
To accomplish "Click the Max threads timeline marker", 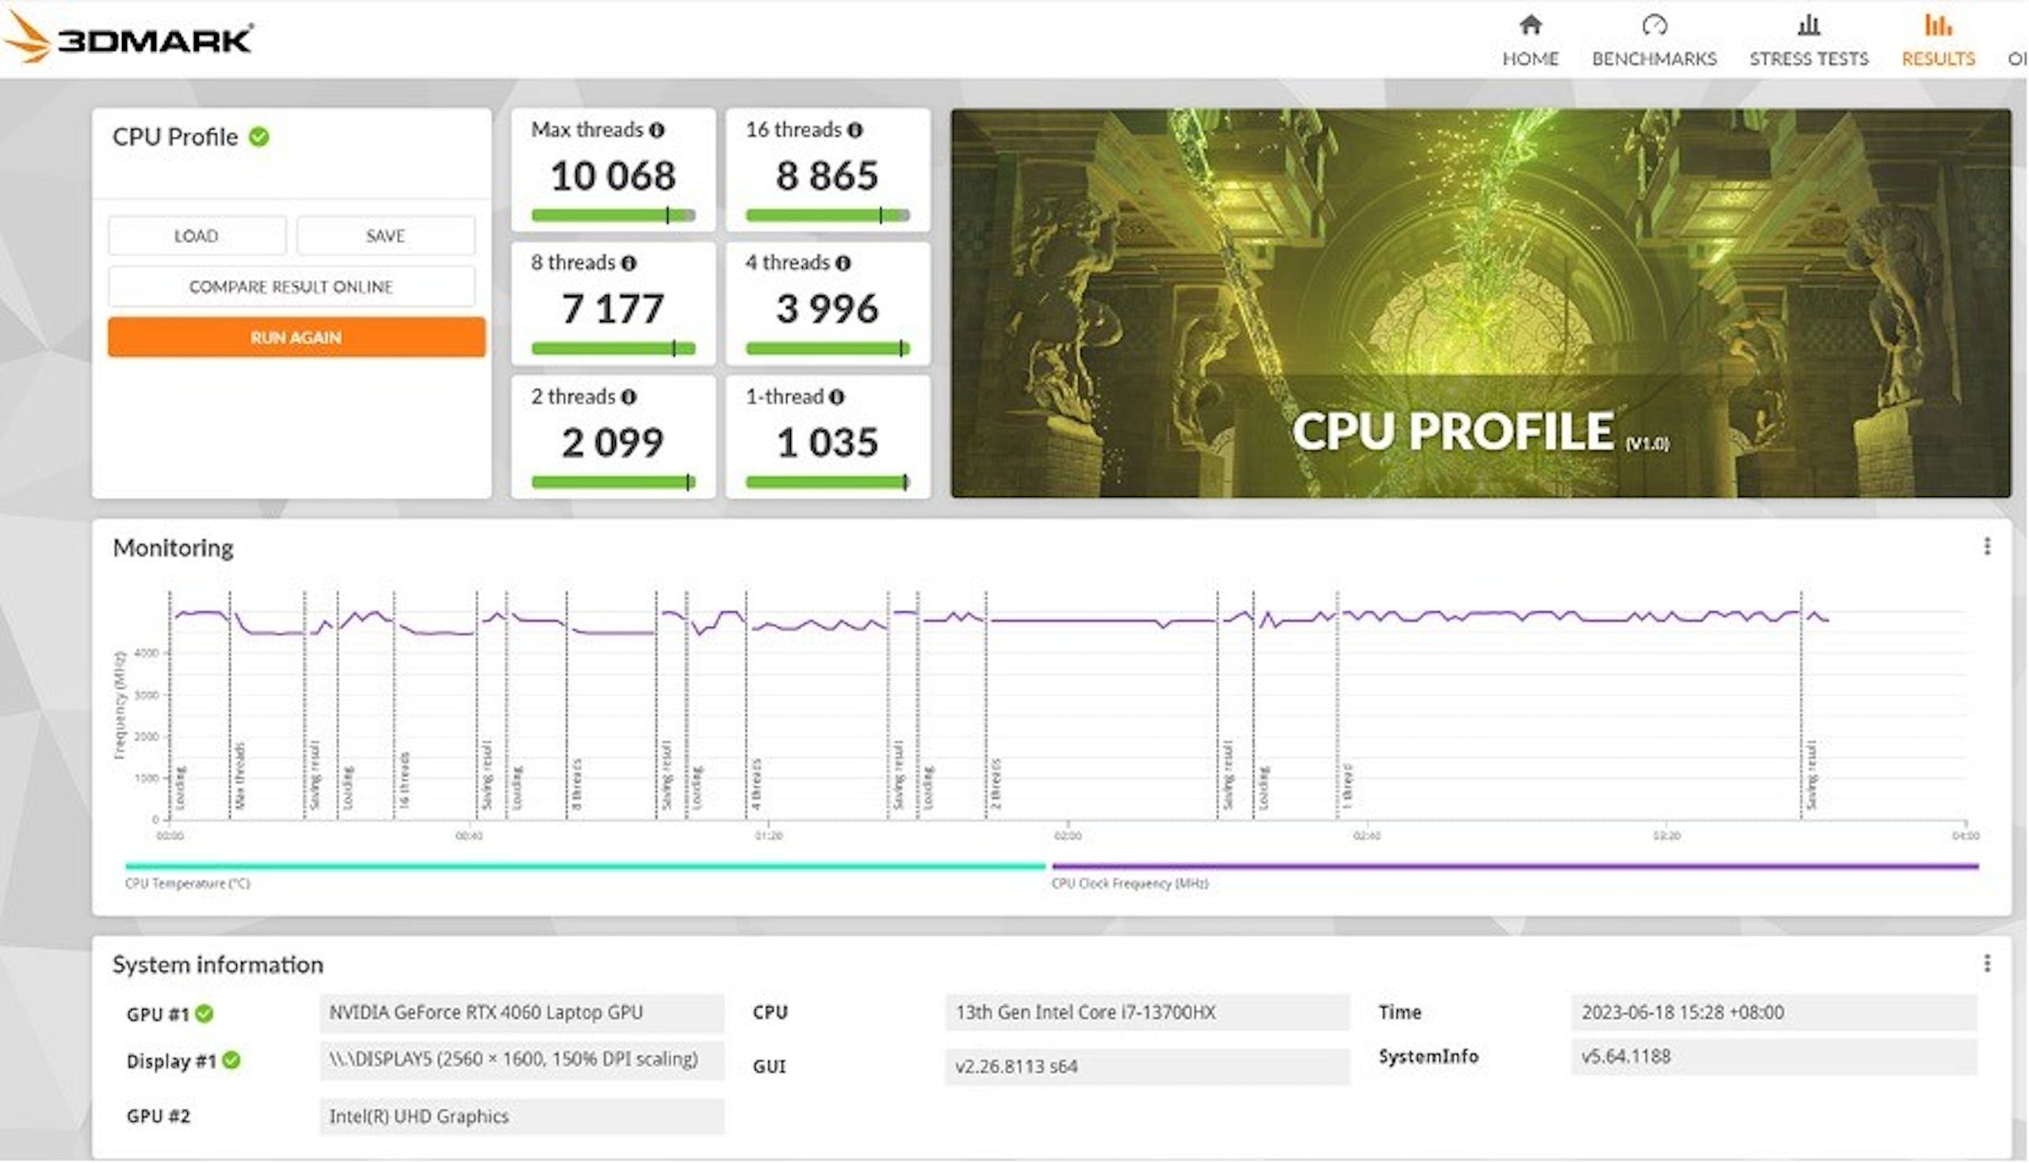I will 239,775.
